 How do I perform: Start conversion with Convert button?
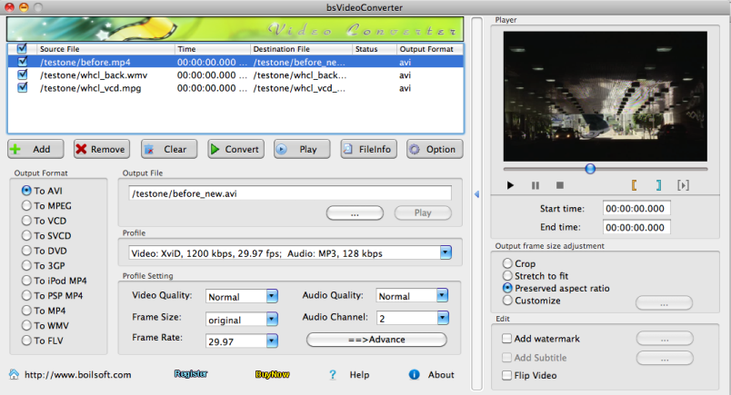pos(235,150)
